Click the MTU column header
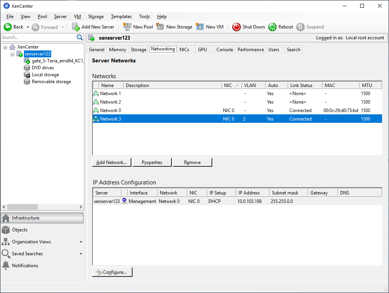The height and width of the screenshot is (293, 389). point(371,85)
